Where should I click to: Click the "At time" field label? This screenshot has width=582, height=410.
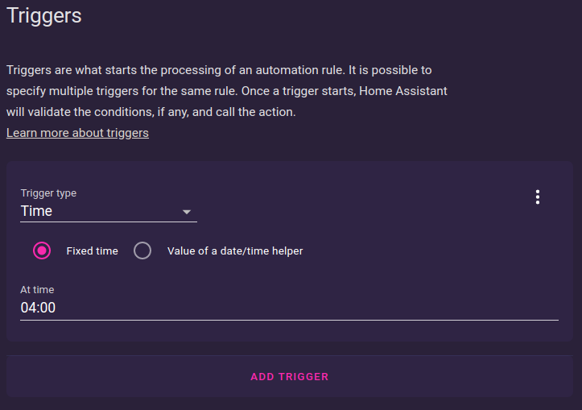pyautogui.click(x=37, y=290)
